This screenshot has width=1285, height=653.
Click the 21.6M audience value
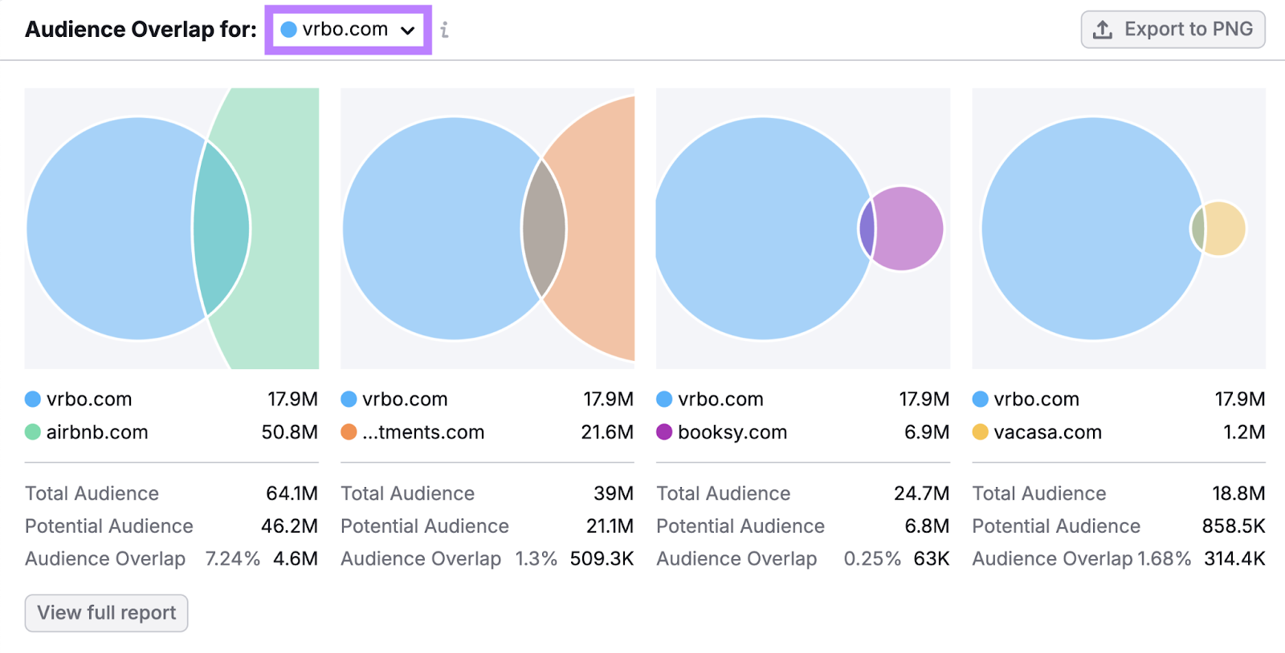[x=607, y=432]
